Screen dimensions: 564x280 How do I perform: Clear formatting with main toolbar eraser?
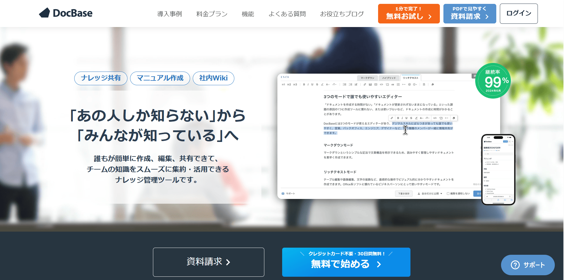click(x=432, y=85)
